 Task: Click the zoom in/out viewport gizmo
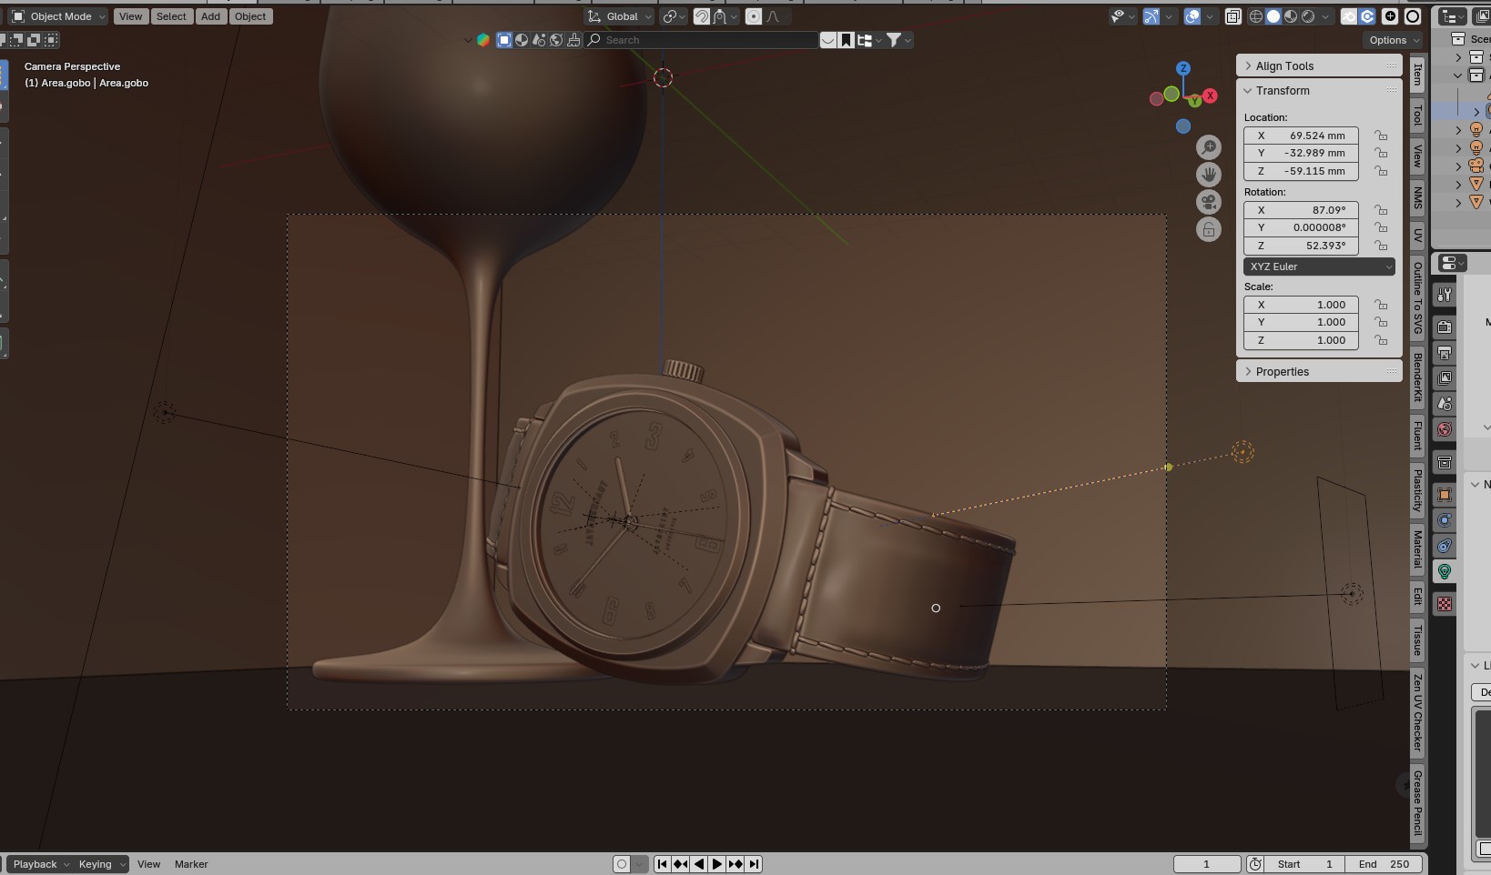1208,147
